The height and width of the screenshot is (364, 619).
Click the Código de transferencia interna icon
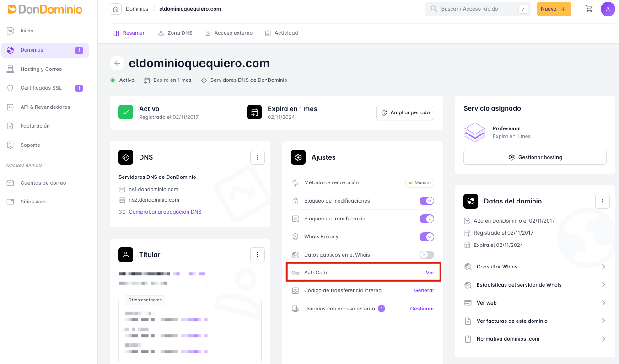296,290
